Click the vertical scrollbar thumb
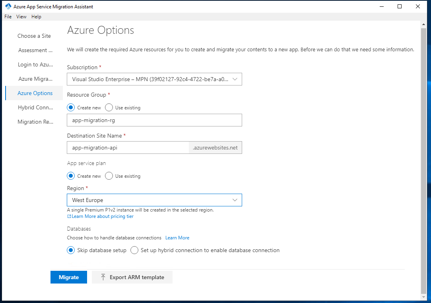 tap(423, 161)
